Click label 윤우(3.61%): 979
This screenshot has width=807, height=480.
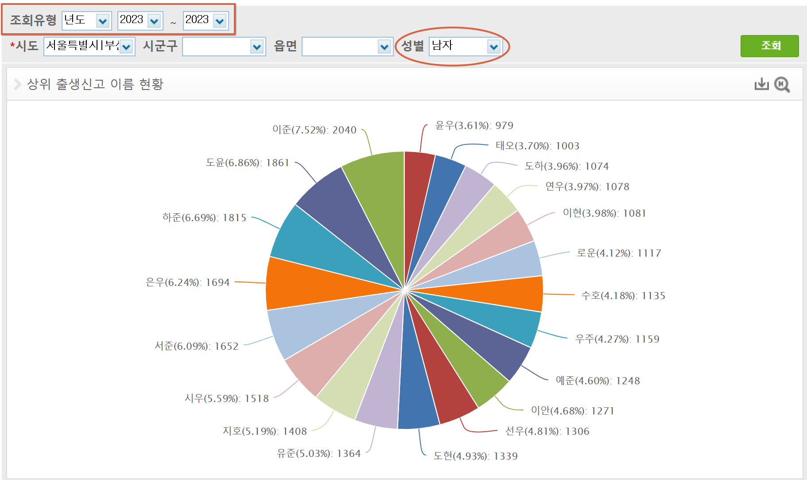pos(474,125)
